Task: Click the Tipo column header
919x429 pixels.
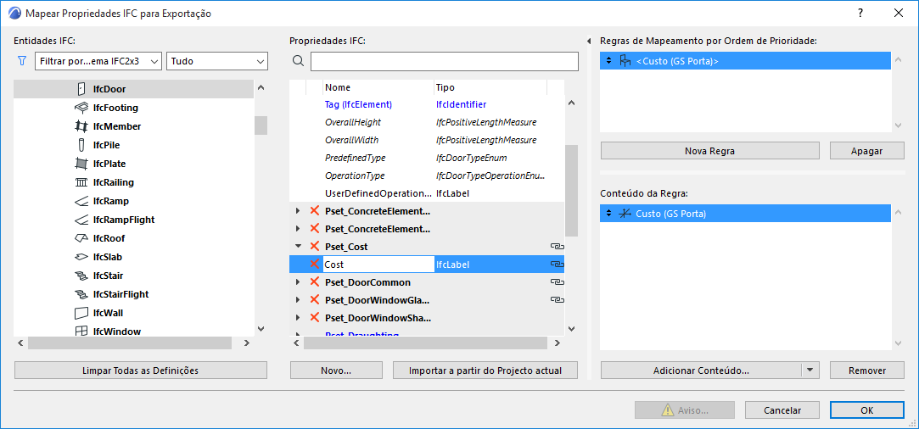Action: pos(490,87)
